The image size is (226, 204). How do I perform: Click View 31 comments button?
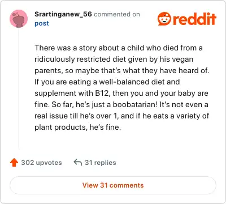click(x=113, y=185)
